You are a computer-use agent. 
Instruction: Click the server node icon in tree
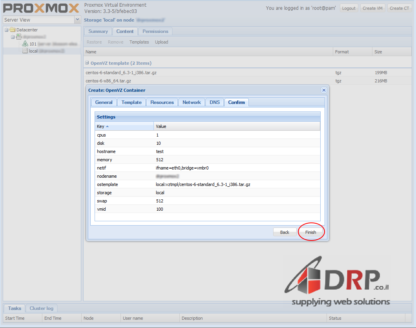(19, 37)
